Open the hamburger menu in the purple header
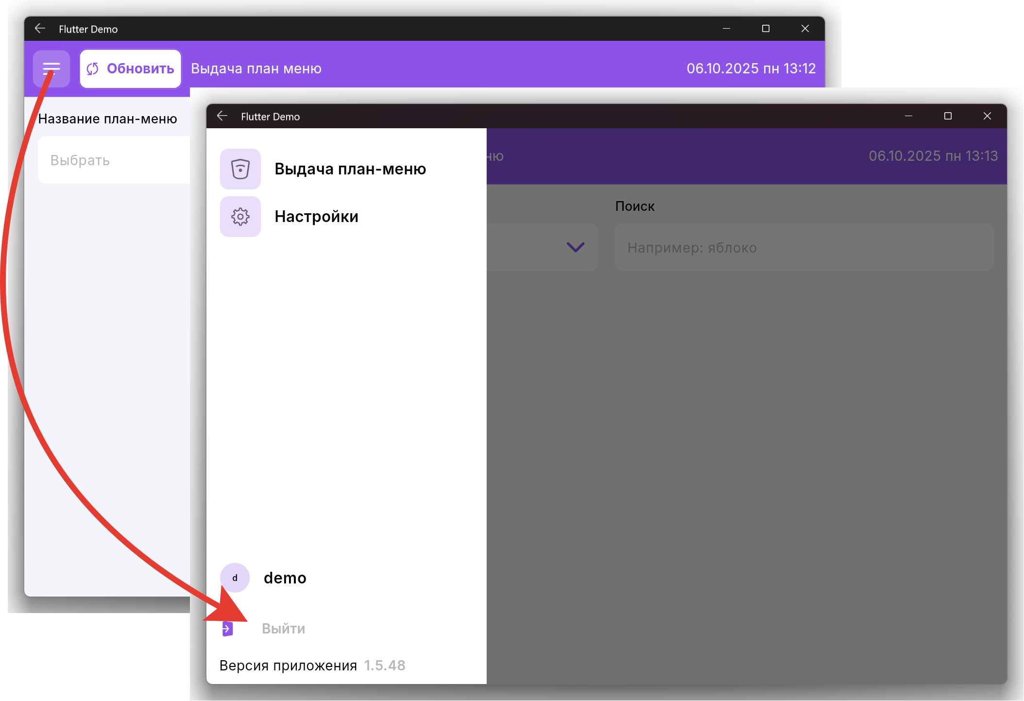Viewport: 1024px width, 701px height. click(51, 68)
